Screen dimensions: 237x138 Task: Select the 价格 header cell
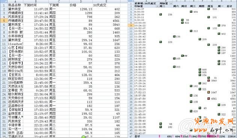(81, 5)
